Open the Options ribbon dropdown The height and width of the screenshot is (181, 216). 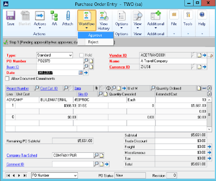[x=121, y=20]
